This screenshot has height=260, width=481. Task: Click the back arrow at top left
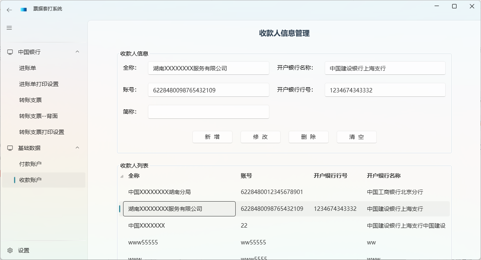9,10
